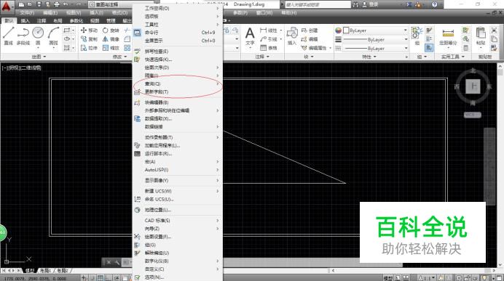Image resolution: width=504 pixels, height=281 pixels.
Task: Click the Move (移动) tool
Action: tap(89, 30)
